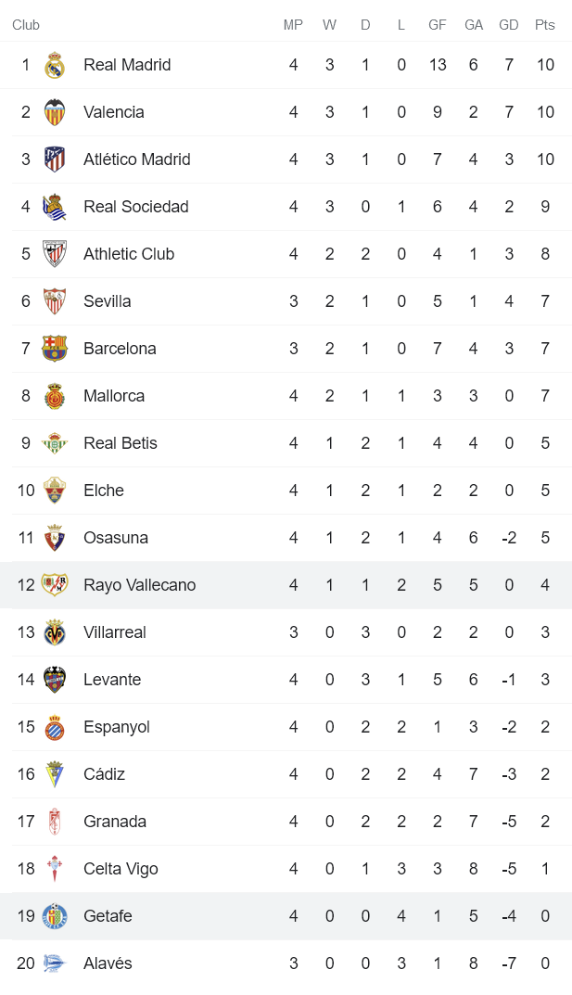The width and height of the screenshot is (572, 995).
Task: Click the GD column header
Action: tap(508, 25)
